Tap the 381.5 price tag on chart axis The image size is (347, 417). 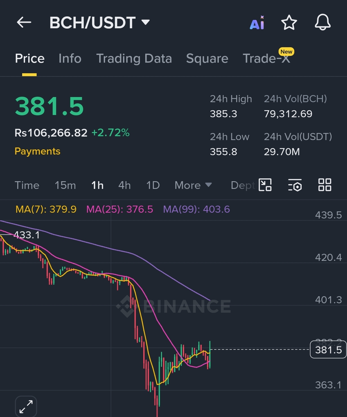point(328,350)
